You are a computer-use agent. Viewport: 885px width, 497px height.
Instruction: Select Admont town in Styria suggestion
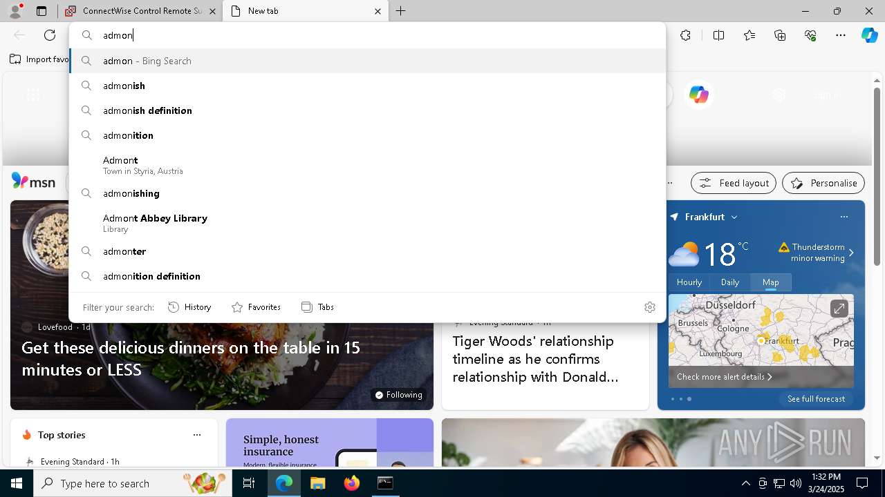click(x=368, y=165)
